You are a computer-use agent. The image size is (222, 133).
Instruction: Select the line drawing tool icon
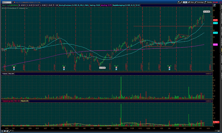10,131
